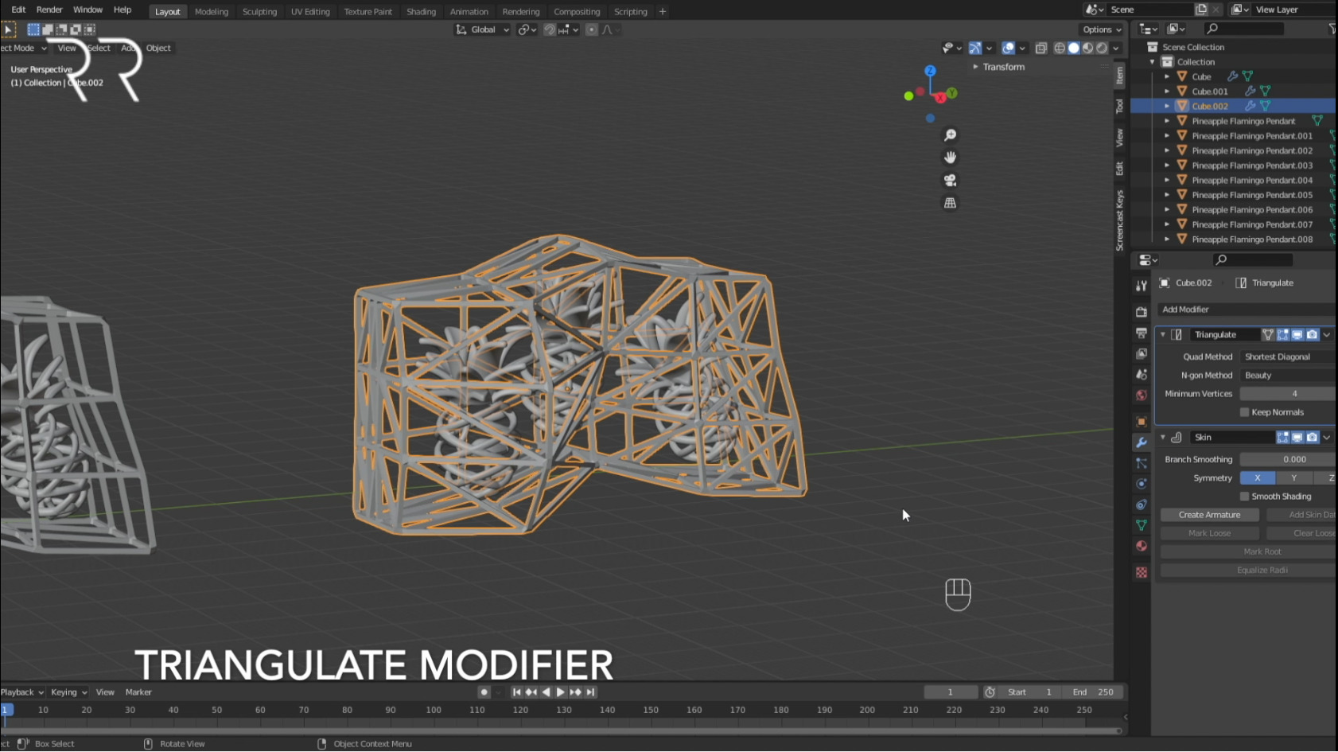
Task: Toggle camera view icon in viewport
Action: tap(950, 181)
